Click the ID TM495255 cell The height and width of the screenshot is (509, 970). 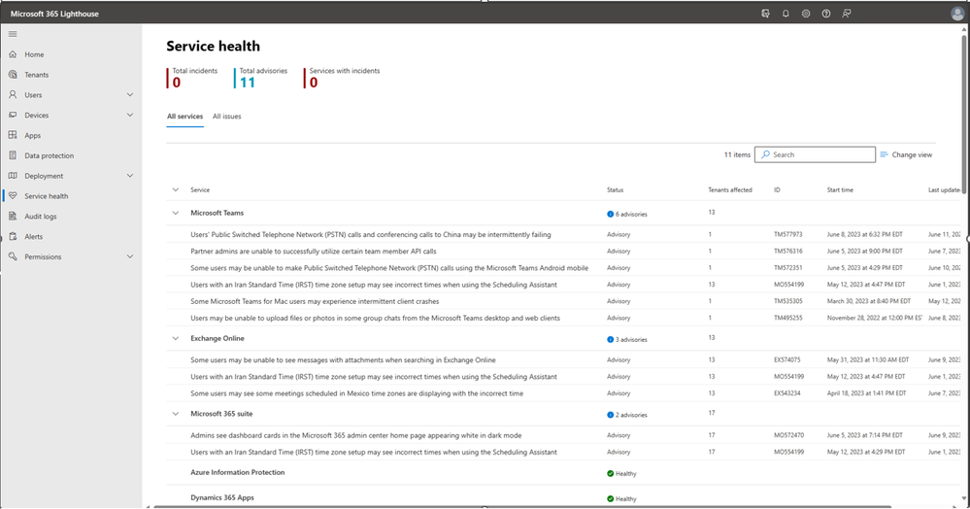788,319
